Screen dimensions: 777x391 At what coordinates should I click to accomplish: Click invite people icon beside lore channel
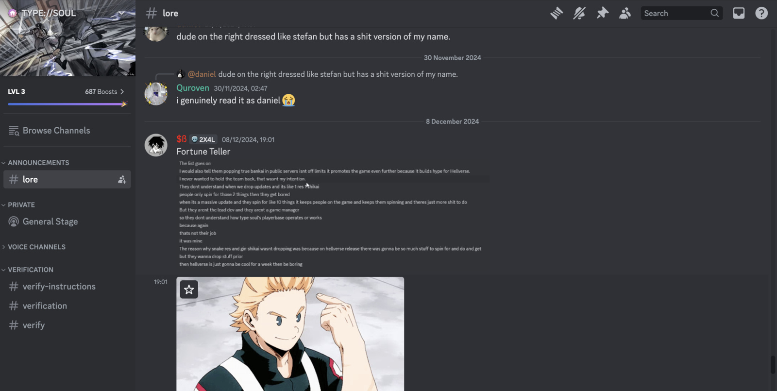coord(122,180)
